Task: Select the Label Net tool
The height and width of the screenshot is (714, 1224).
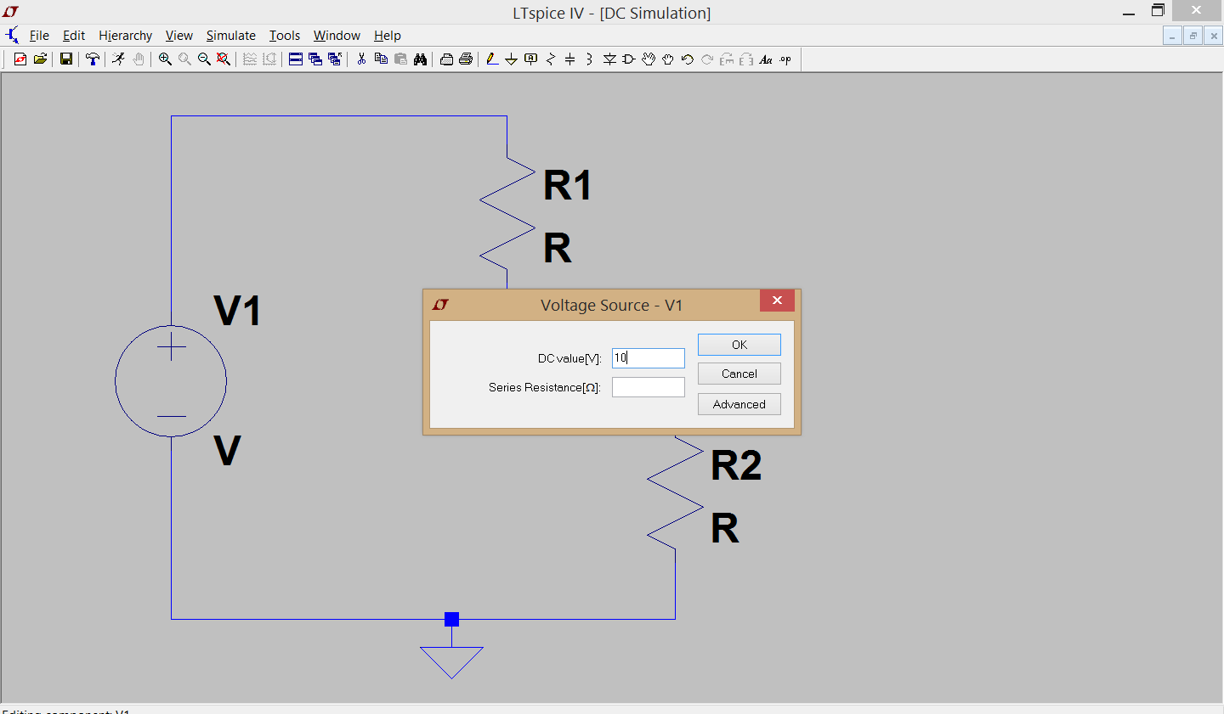Action: (x=531, y=59)
